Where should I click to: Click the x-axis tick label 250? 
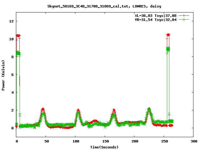pyautogui.click(x=165, y=141)
